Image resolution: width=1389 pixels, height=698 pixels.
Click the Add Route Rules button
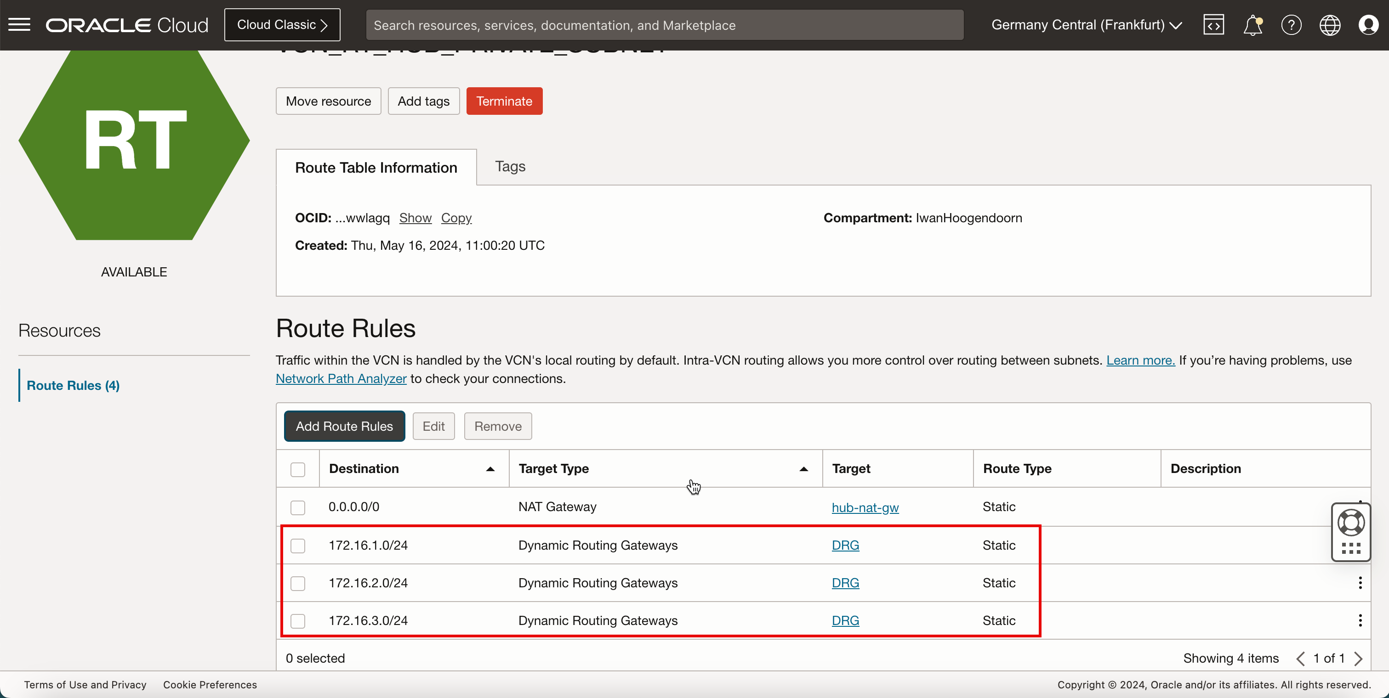344,426
